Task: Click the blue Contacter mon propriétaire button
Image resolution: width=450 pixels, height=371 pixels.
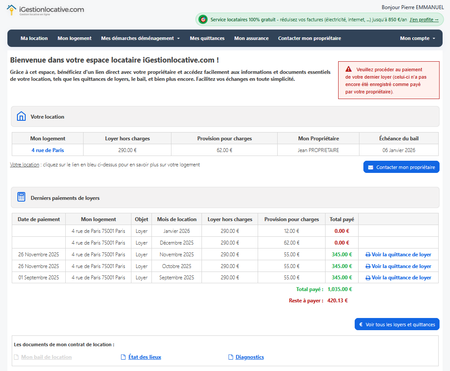Action: (401, 167)
